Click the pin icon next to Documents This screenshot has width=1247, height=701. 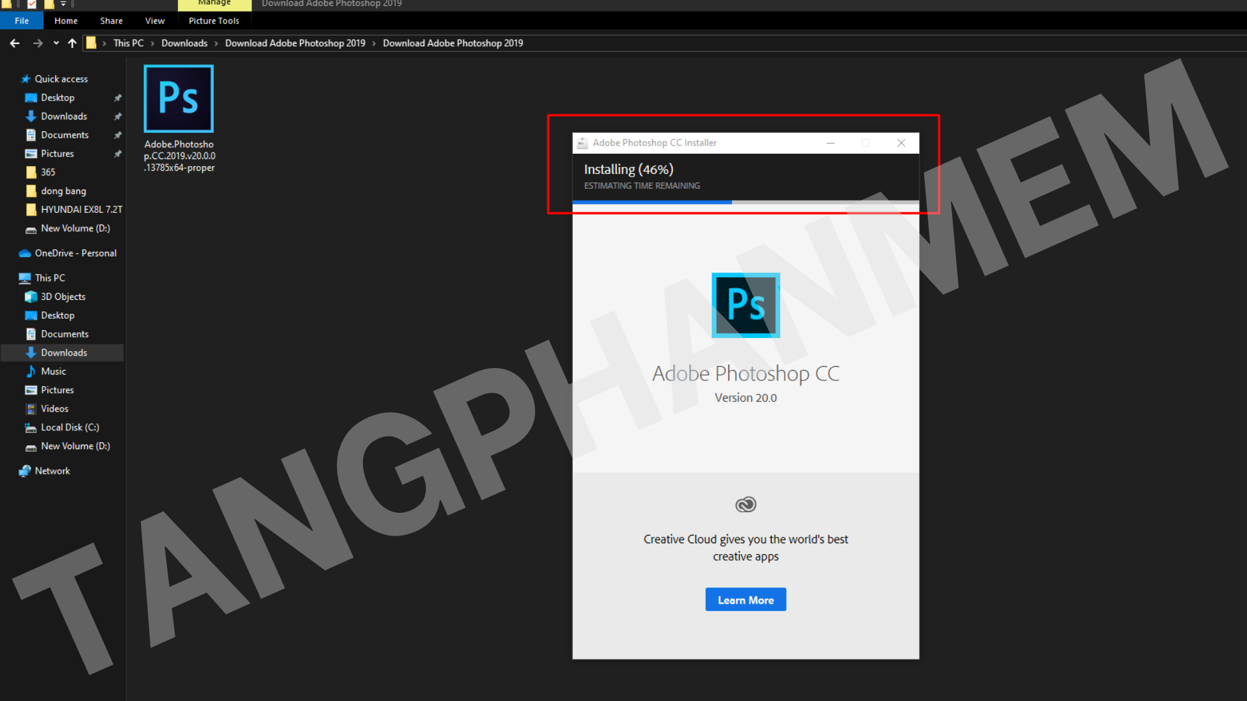[x=118, y=135]
